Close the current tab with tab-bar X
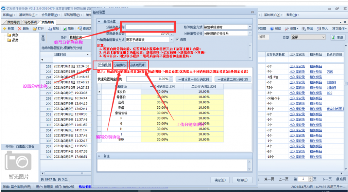The height and width of the screenshot is (192, 348). 345,22
